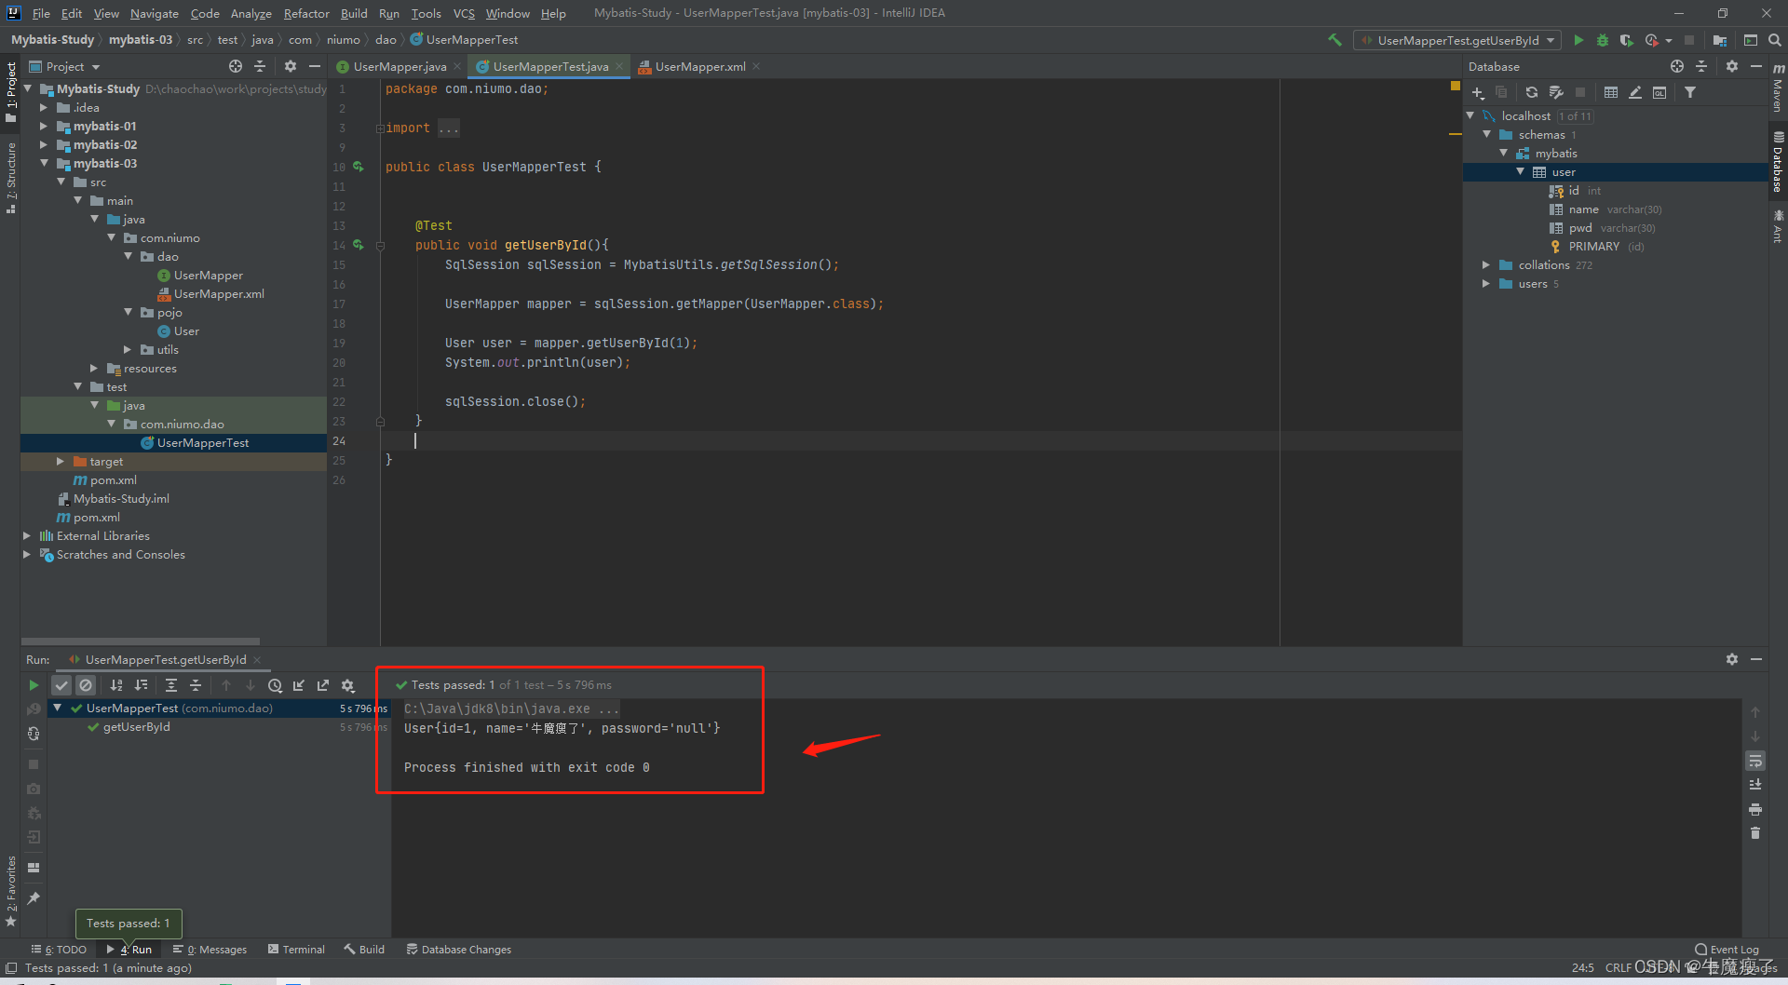Build the project with the hammer icon

pos(1334,40)
